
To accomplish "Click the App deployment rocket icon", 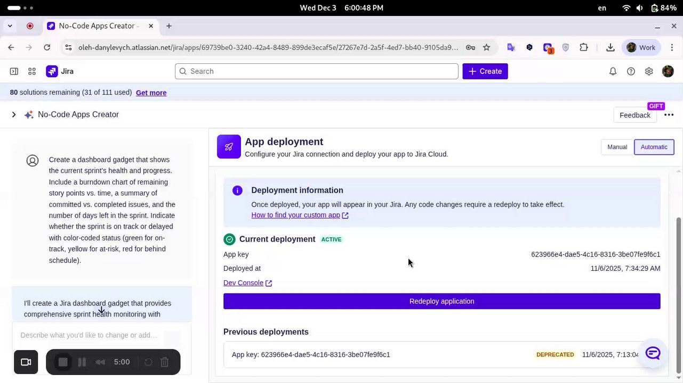I will [x=229, y=147].
